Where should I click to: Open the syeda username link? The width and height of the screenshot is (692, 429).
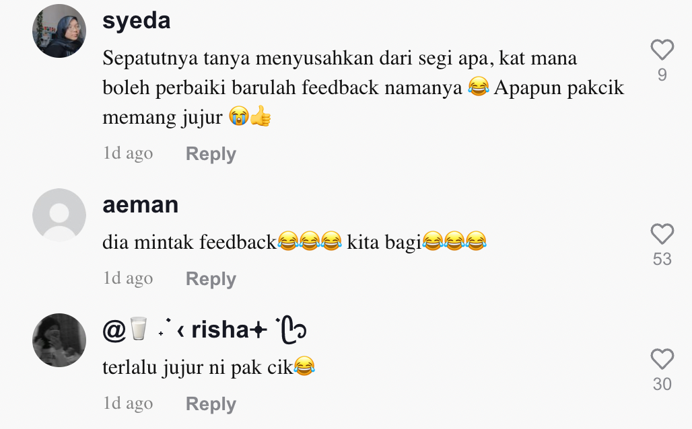click(137, 20)
